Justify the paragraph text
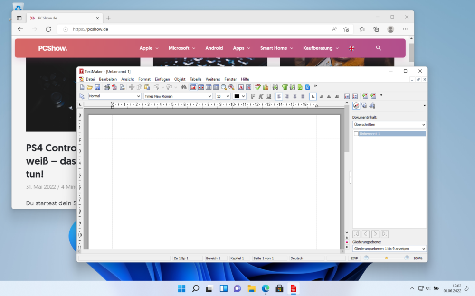 [x=303, y=97]
